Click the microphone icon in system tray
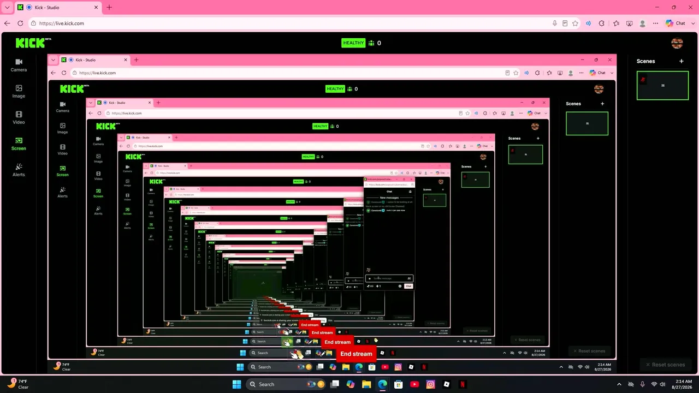The image size is (699, 393). pyautogui.click(x=642, y=384)
